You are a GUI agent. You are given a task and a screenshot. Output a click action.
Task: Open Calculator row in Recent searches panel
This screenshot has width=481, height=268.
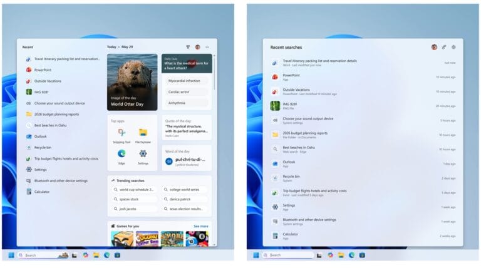coord(363,236)
